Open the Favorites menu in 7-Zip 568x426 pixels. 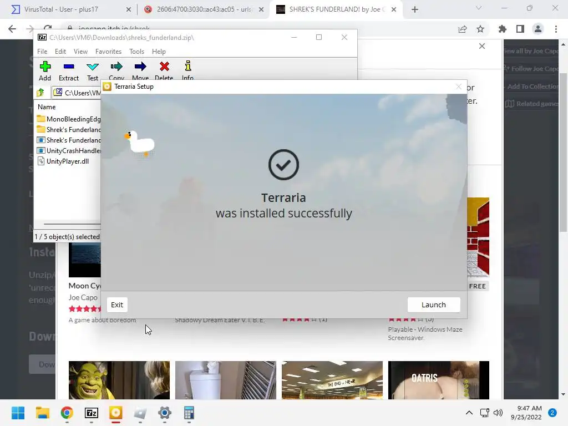coord(108,52)
